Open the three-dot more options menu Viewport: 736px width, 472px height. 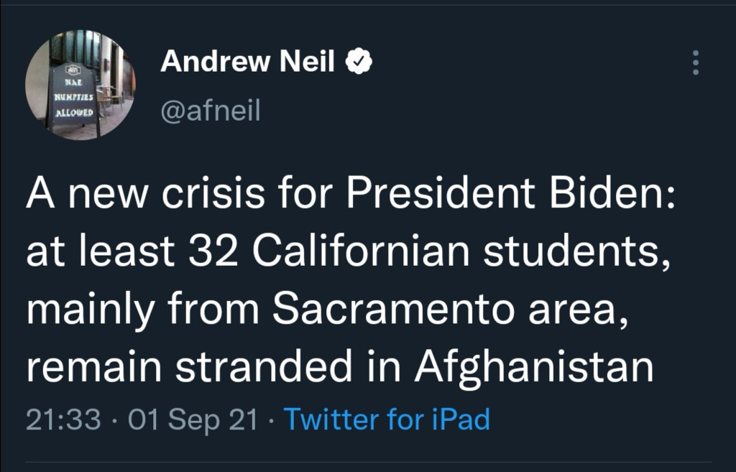(694, 63)
